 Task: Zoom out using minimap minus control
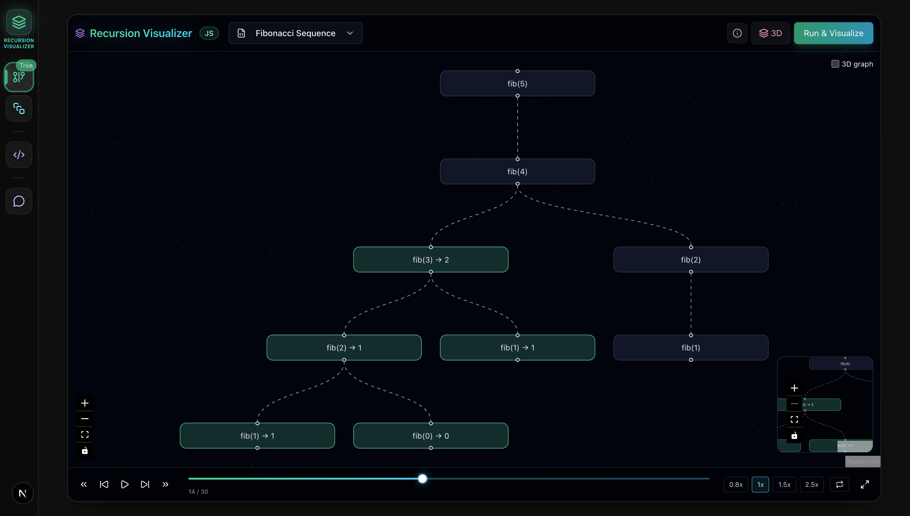(794, 404)
